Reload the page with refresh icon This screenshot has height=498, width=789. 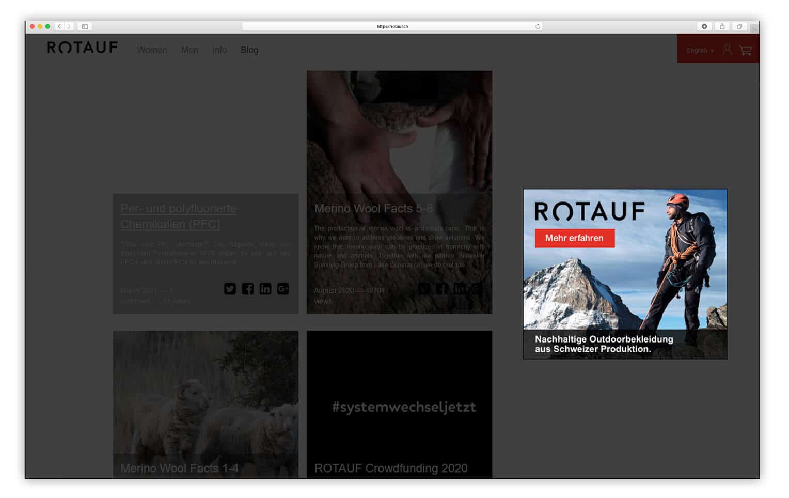point(538,26)
